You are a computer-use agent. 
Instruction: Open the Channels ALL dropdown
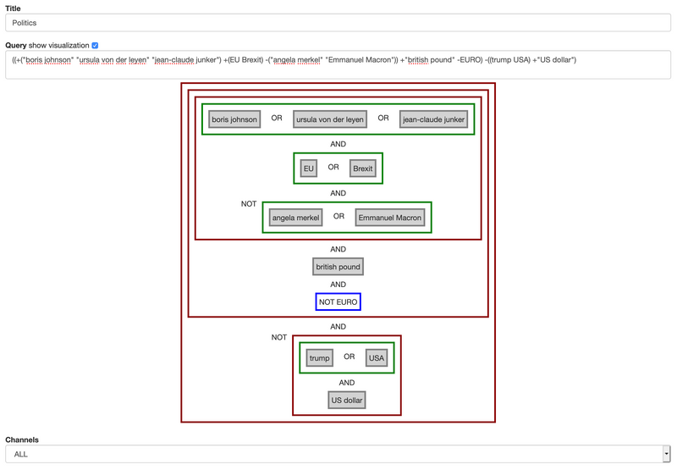(x=337, y=454)
